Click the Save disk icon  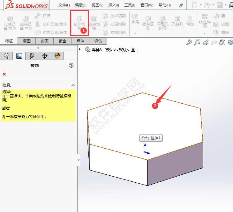[220, 5]
